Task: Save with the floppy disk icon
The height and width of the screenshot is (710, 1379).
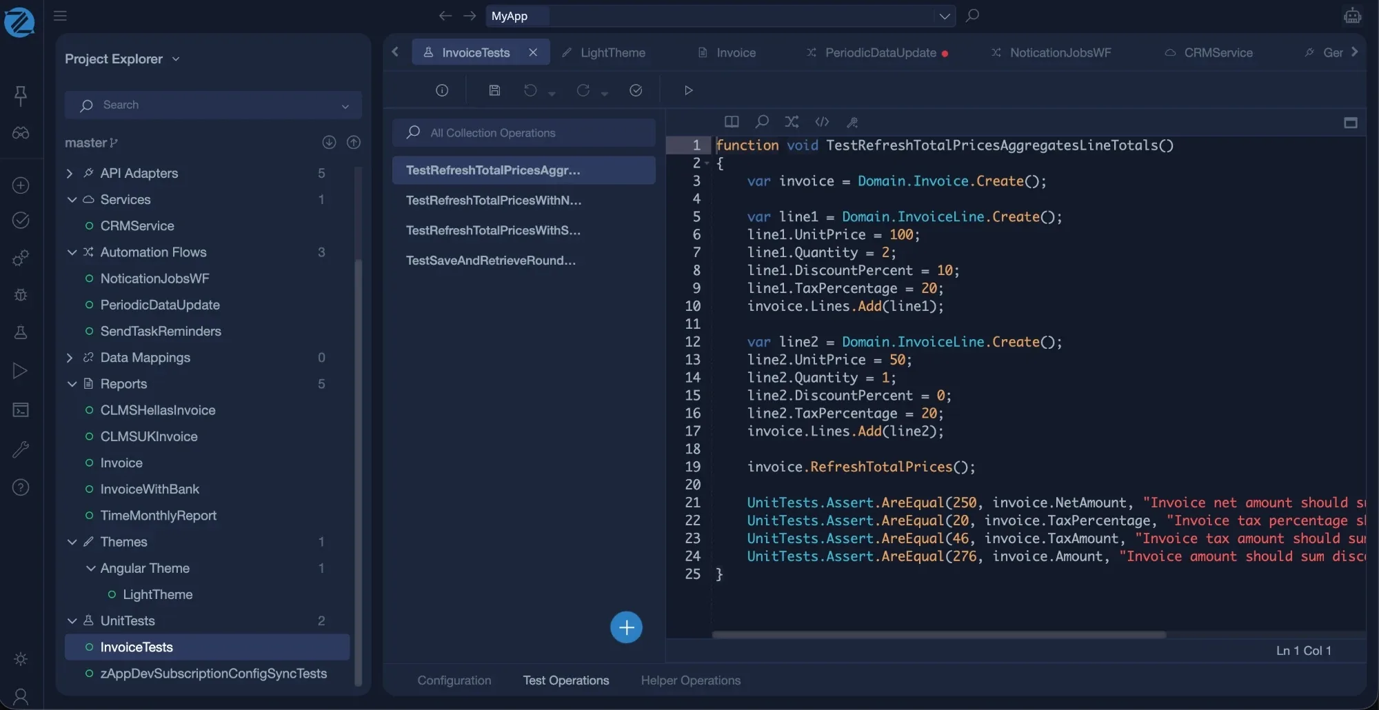Action: click(x=494, y=90)
